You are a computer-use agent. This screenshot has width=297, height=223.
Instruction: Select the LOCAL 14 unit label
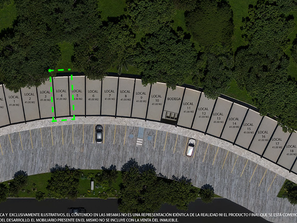pos(234,121)
